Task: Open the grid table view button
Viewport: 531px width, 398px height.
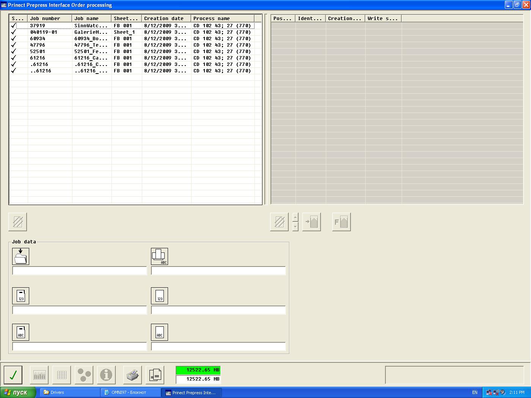Action: (62, 375)
